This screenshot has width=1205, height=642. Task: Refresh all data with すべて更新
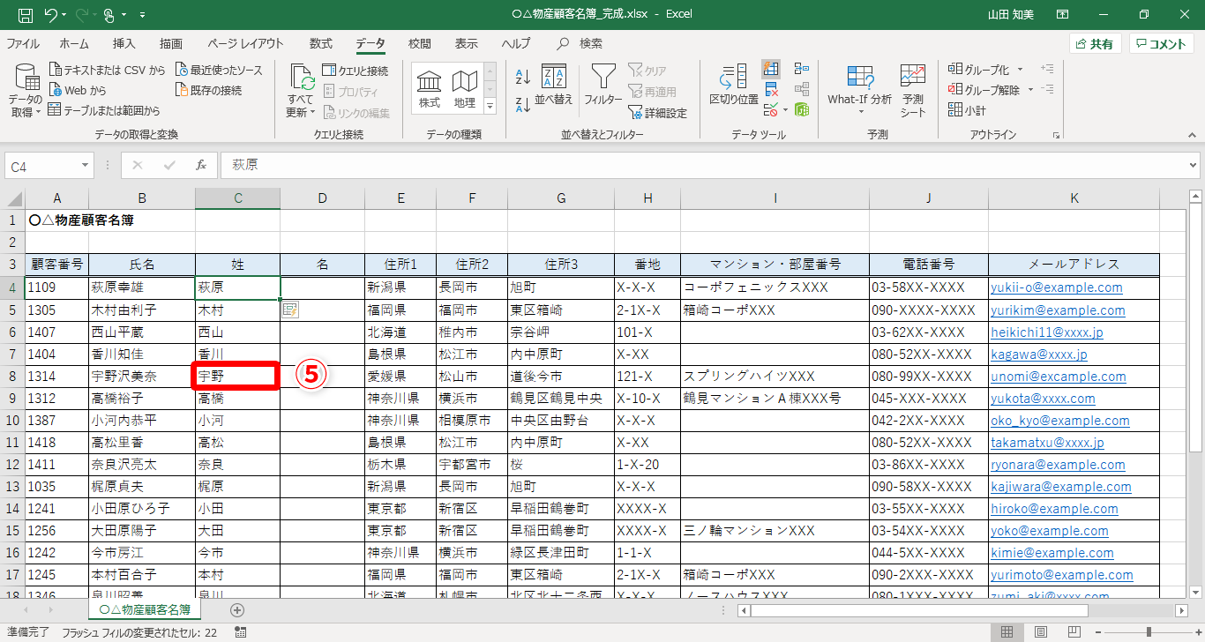(301, 91)
